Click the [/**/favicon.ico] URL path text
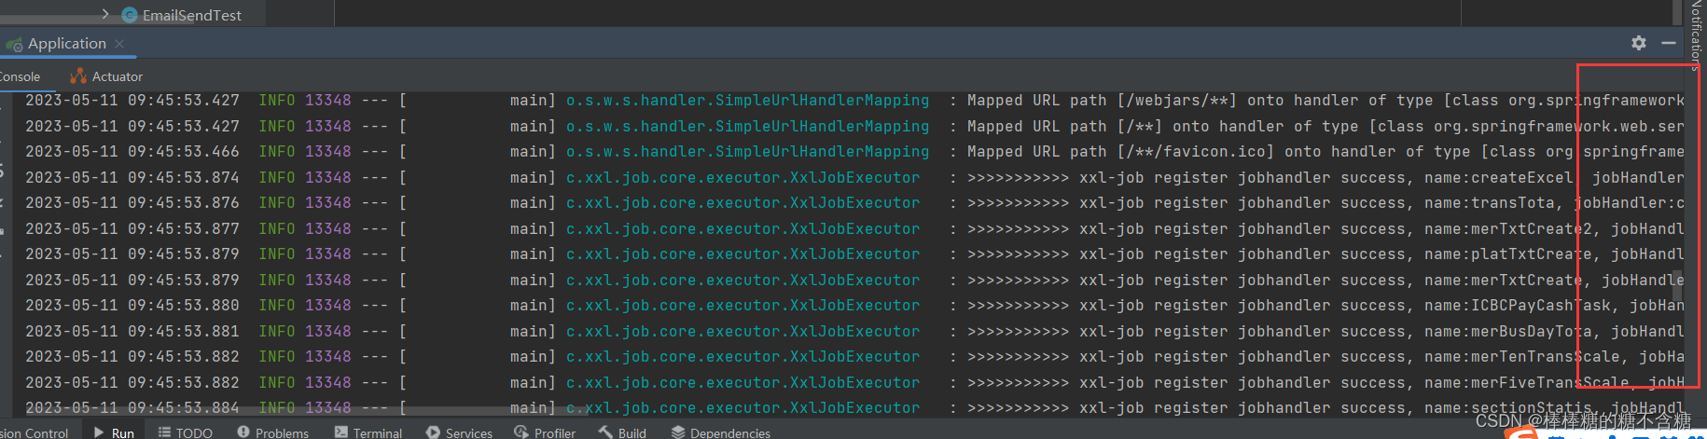Image resolution: width=1707 pixels, height=439 pixels. (1196, 151)
